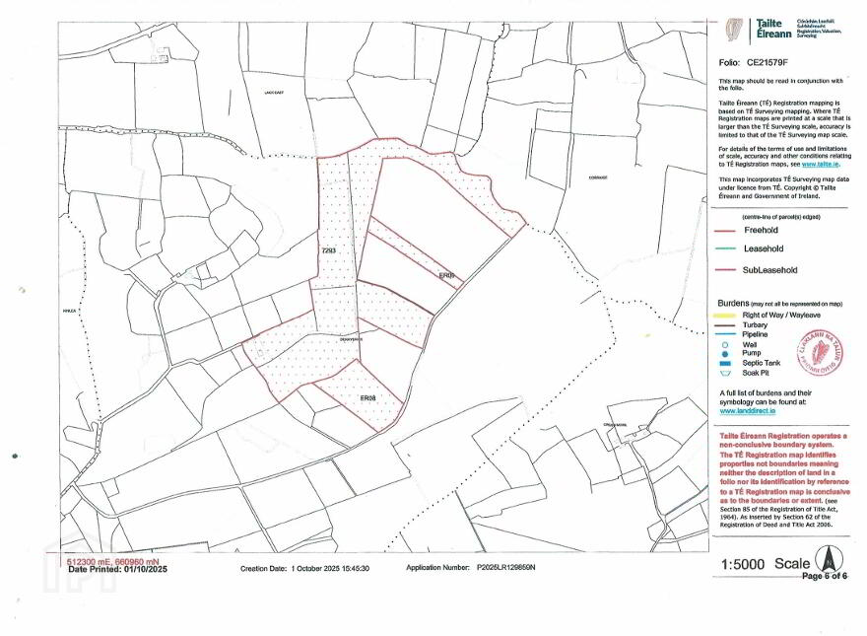Click the centre-line of parcel(s) edged note

[780, 217]
